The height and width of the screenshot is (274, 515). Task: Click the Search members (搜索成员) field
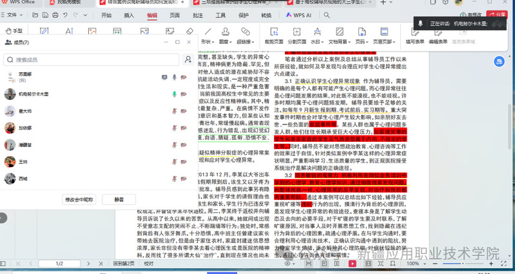pos(90,60)
